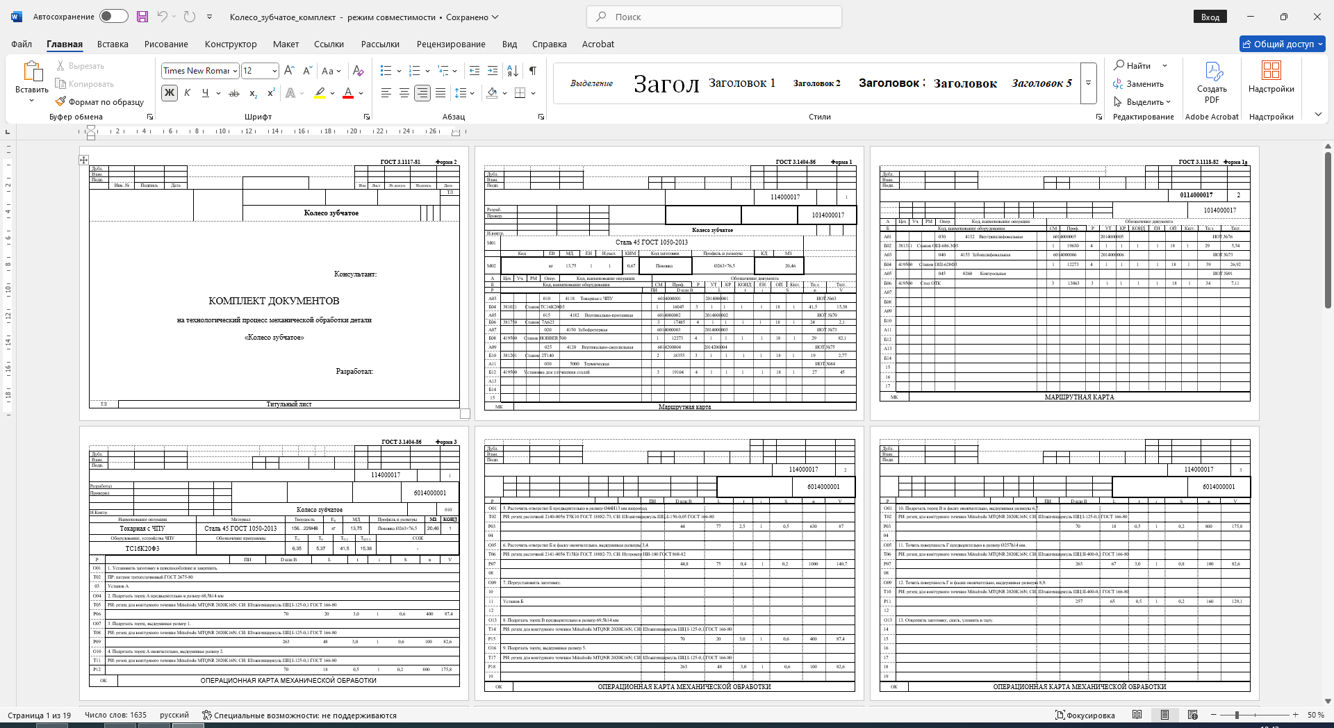The image size is (1334, 728).
Task: Select the center alignment icon
Action: coord(404,93)
